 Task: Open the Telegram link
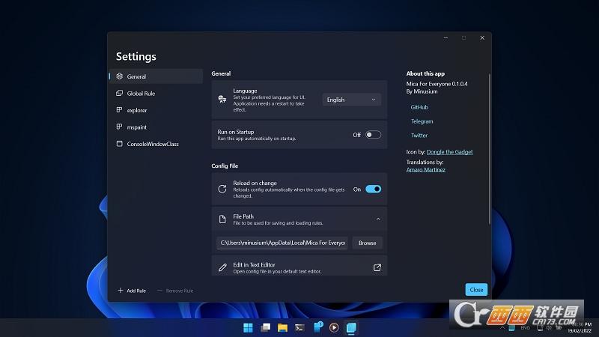pos(422,121)
